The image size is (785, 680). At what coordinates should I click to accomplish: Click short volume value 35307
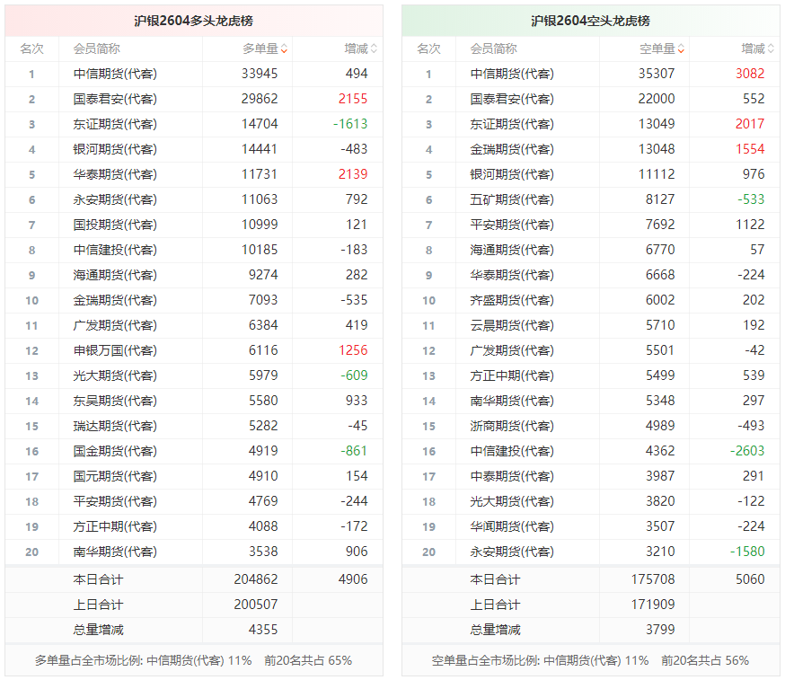[657, 74]
